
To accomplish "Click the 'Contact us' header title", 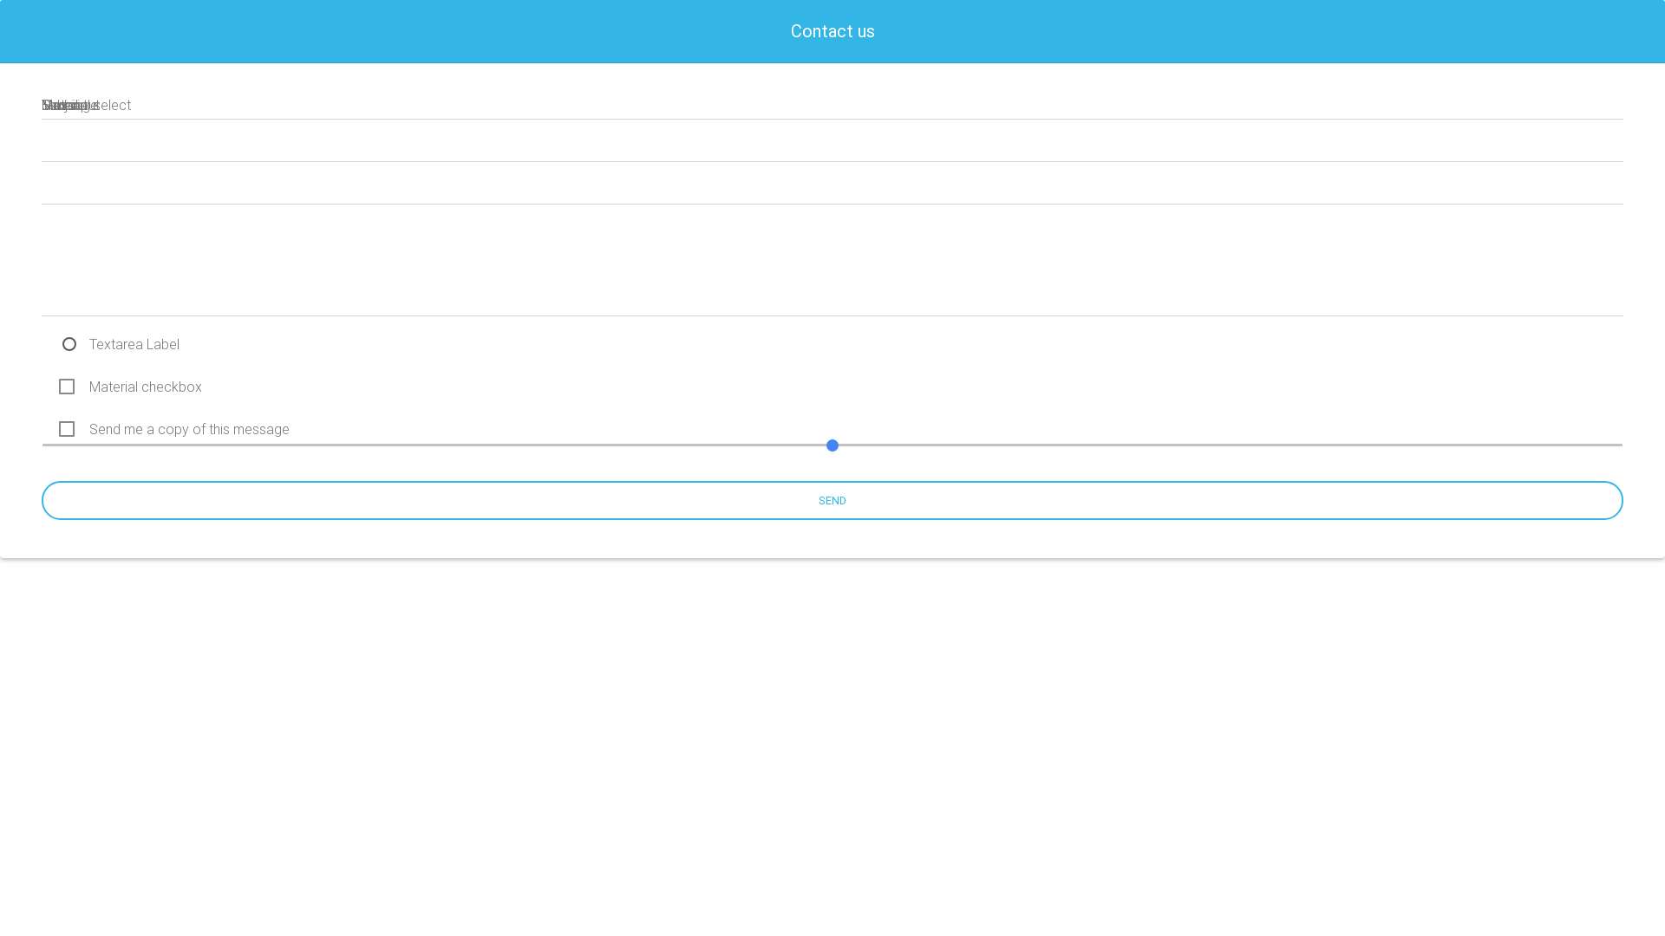I will [832, 31].
